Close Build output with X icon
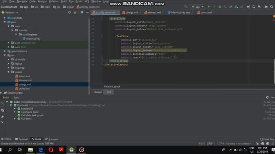 tap(2, 122)
